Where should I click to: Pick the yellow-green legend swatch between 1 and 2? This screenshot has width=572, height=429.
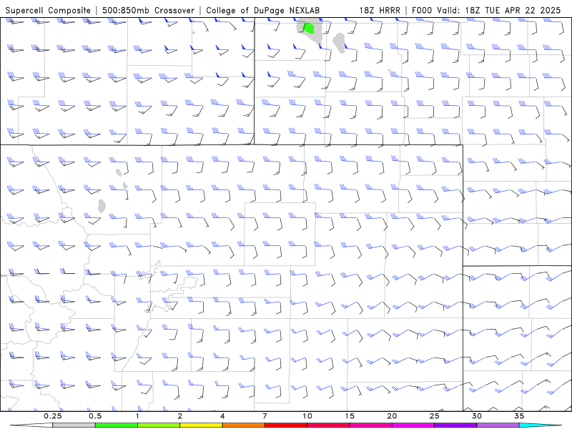pyautogui.click(x=158, y=425)
